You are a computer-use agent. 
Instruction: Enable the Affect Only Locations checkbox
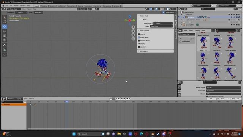pos(139,47)
